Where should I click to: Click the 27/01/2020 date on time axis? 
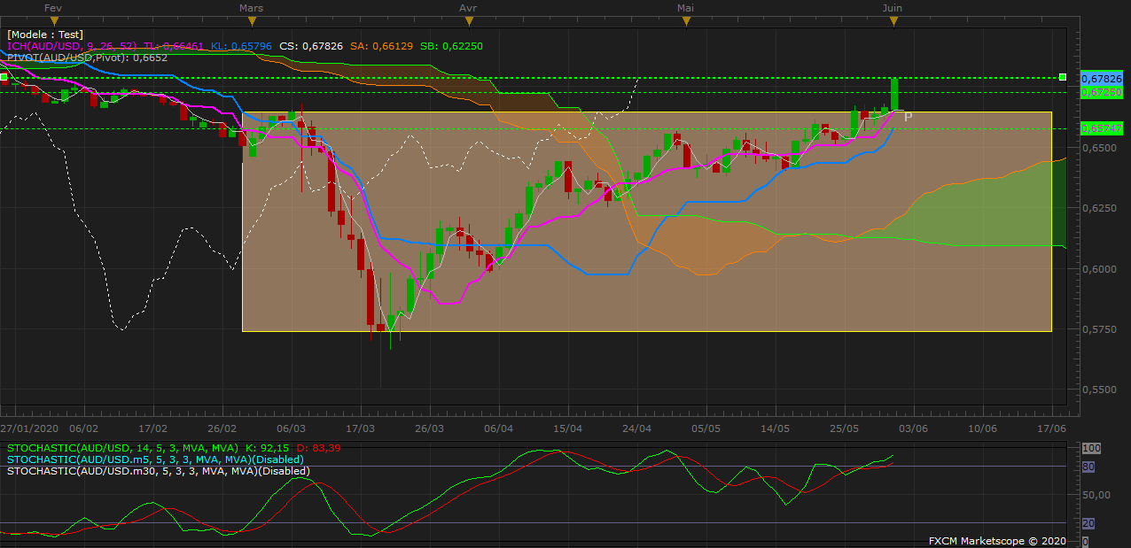pos(28,428)
